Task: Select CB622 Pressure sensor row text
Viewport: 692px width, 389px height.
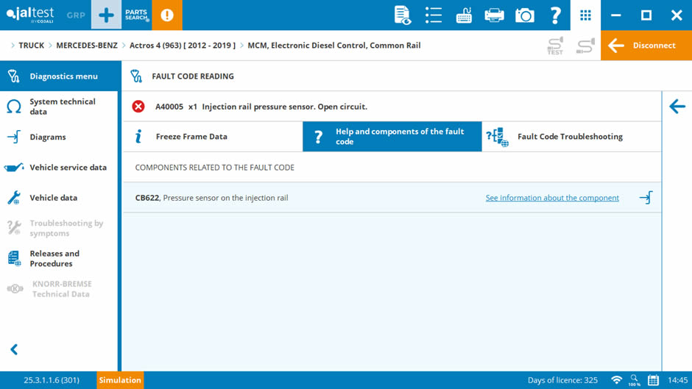Action: tap(211, 198)
